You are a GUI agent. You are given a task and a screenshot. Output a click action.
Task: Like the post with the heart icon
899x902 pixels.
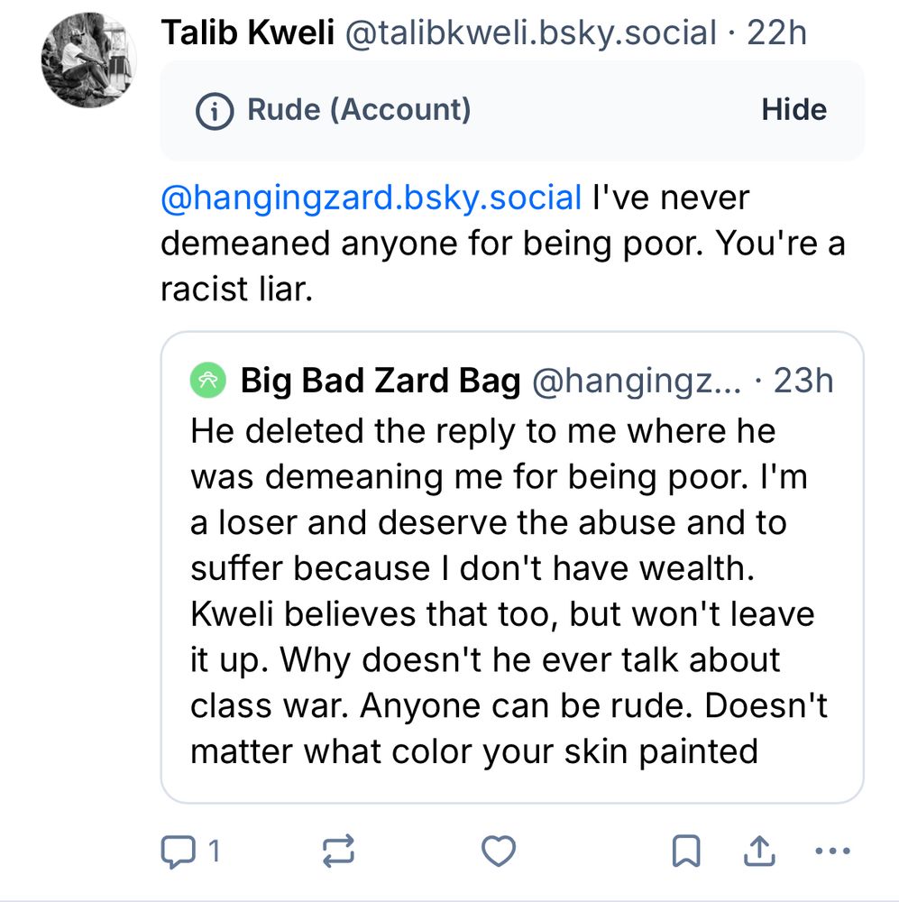[498, 850]
